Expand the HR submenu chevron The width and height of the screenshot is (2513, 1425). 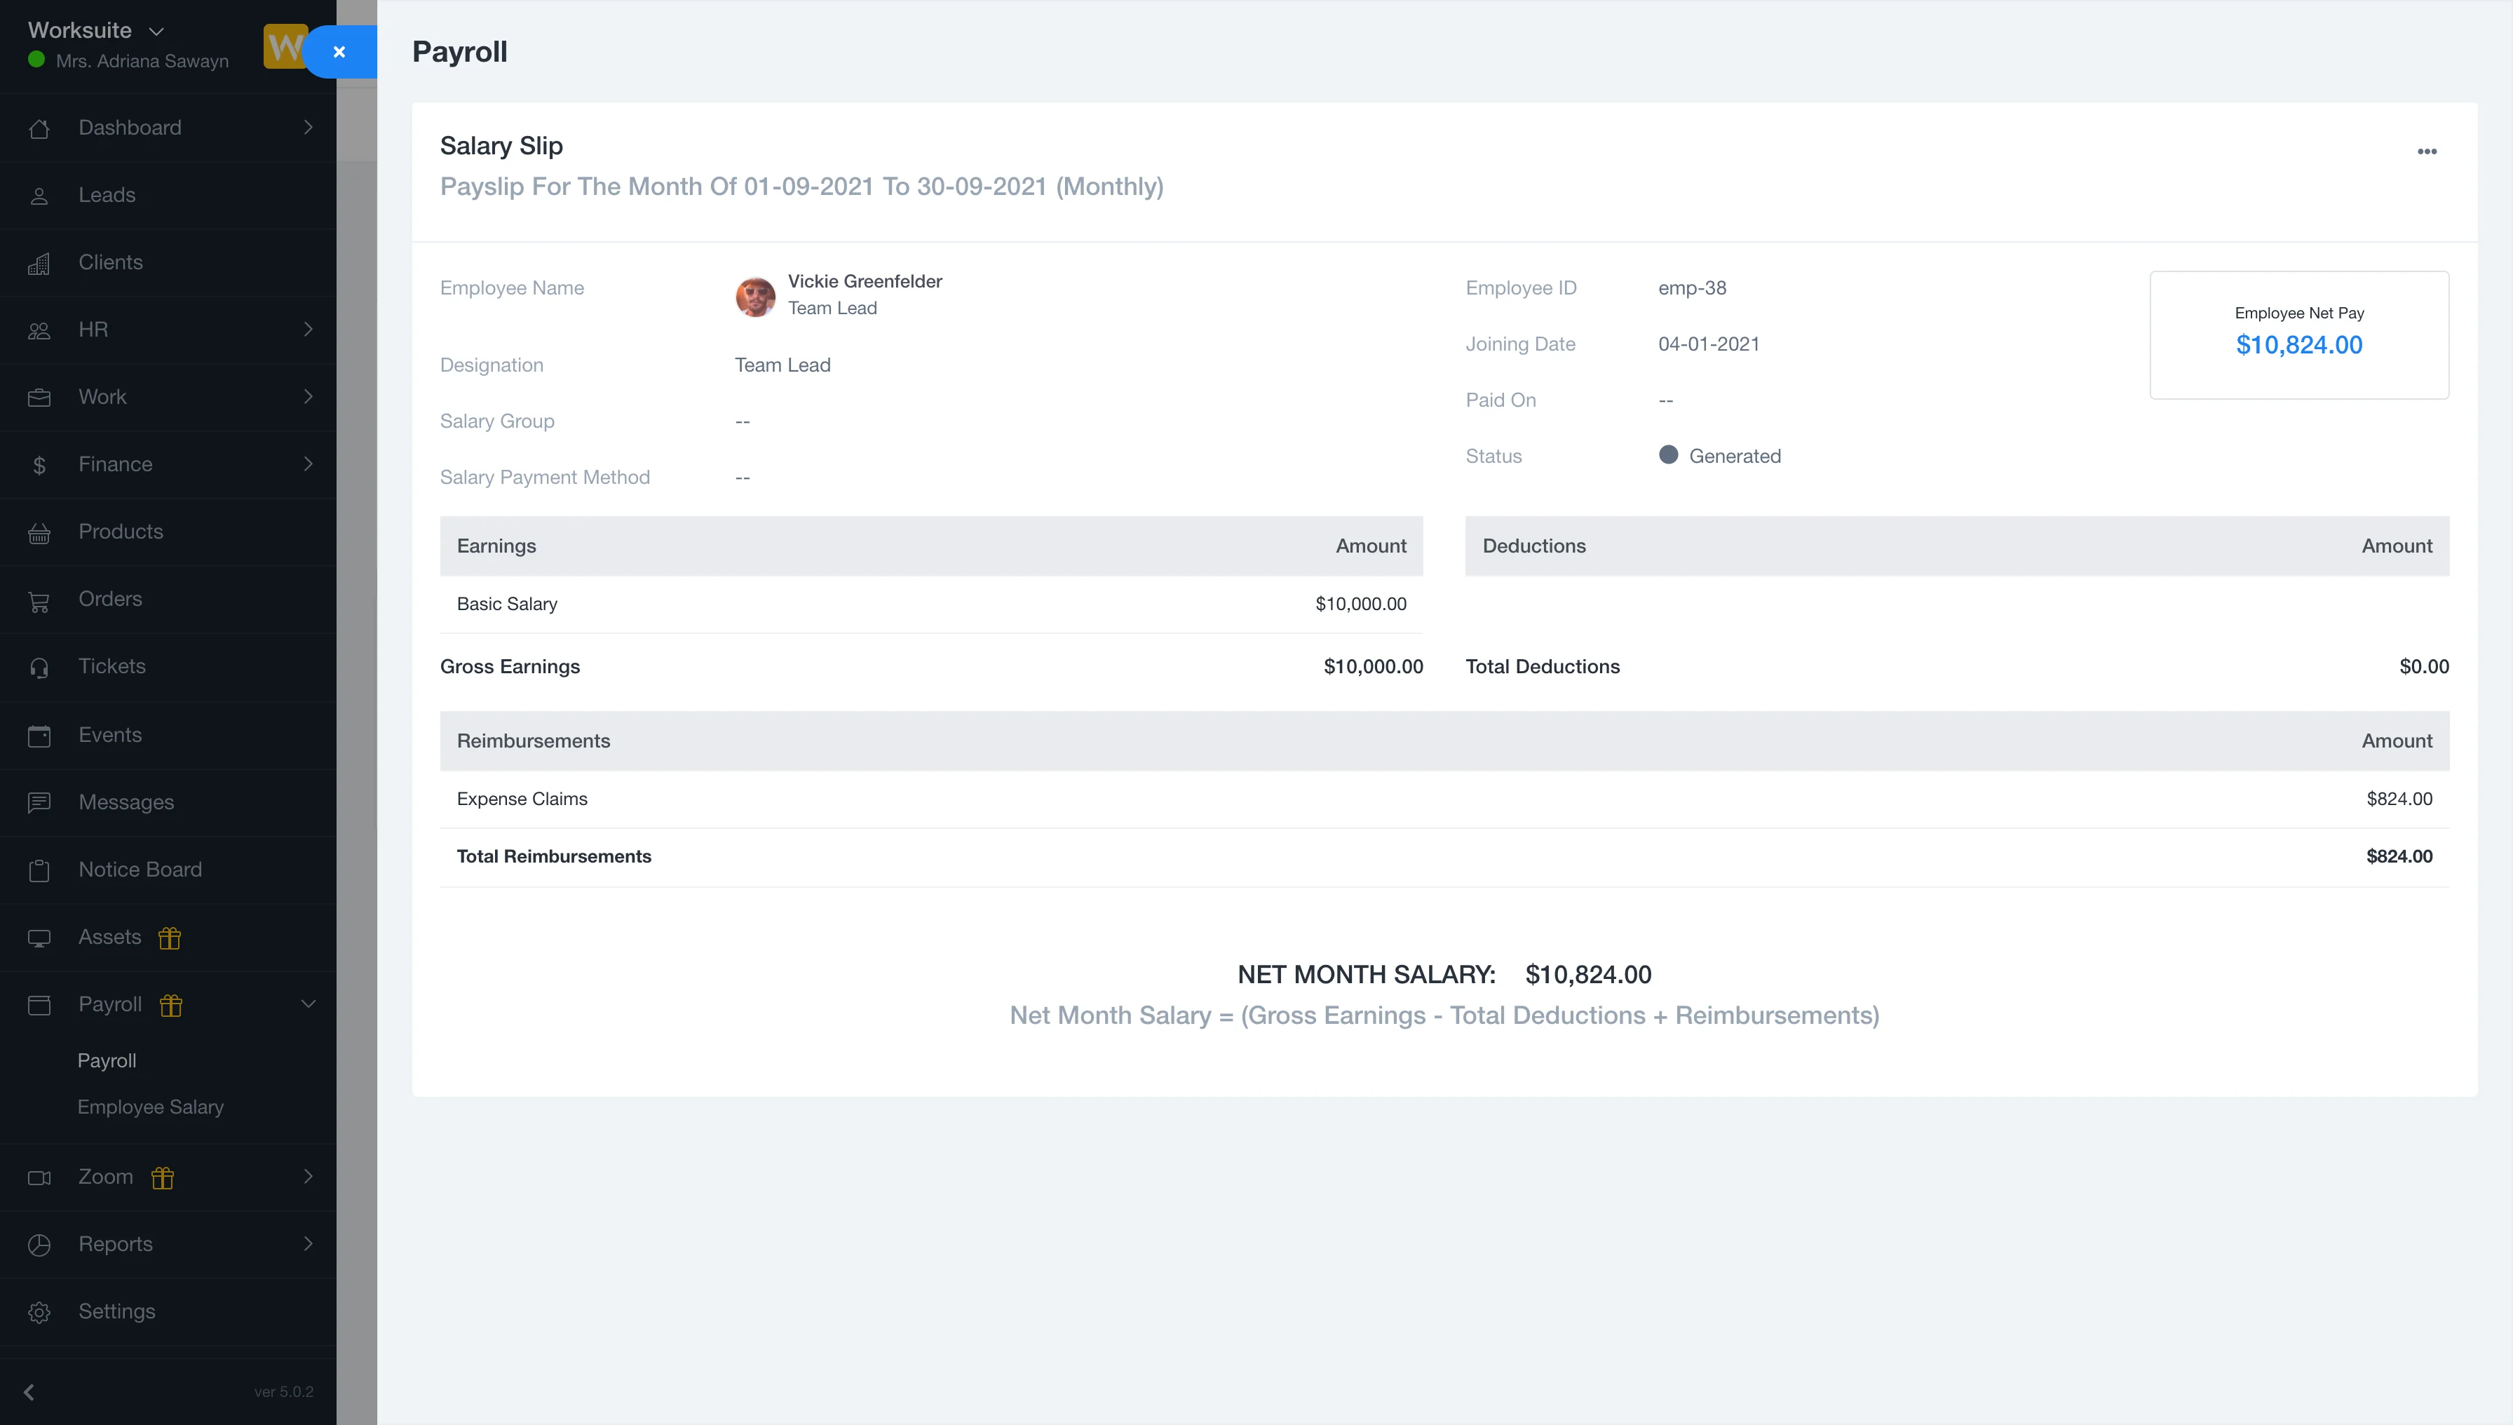pos(309,330)
